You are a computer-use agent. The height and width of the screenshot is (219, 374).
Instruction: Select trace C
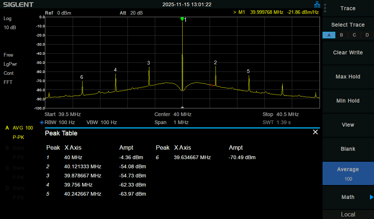click(354, 35)
